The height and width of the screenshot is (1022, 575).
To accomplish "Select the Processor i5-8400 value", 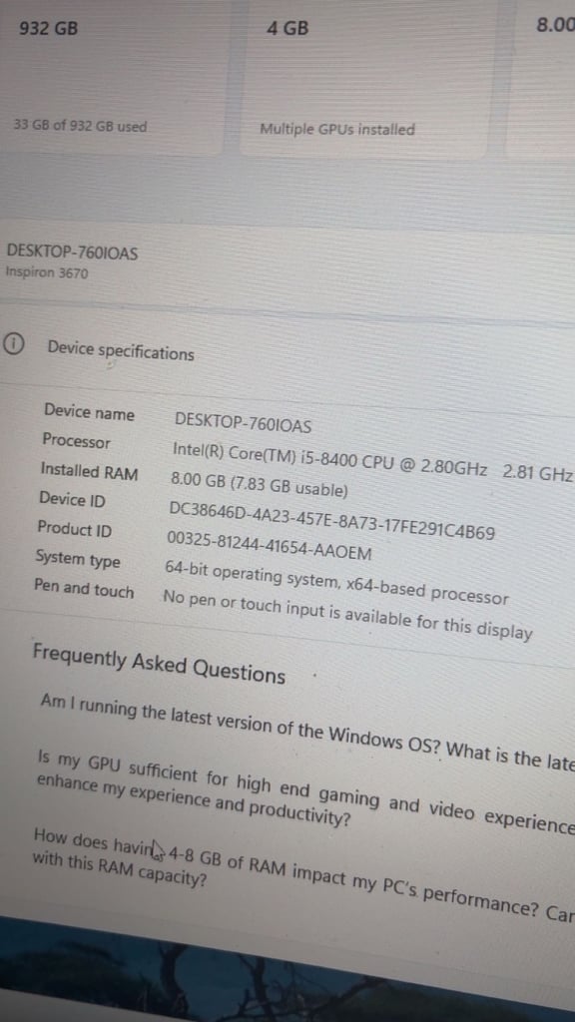I will (372, 461).
